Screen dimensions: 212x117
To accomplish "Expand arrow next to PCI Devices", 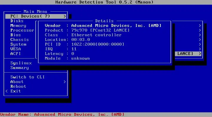I will (64, 16).
